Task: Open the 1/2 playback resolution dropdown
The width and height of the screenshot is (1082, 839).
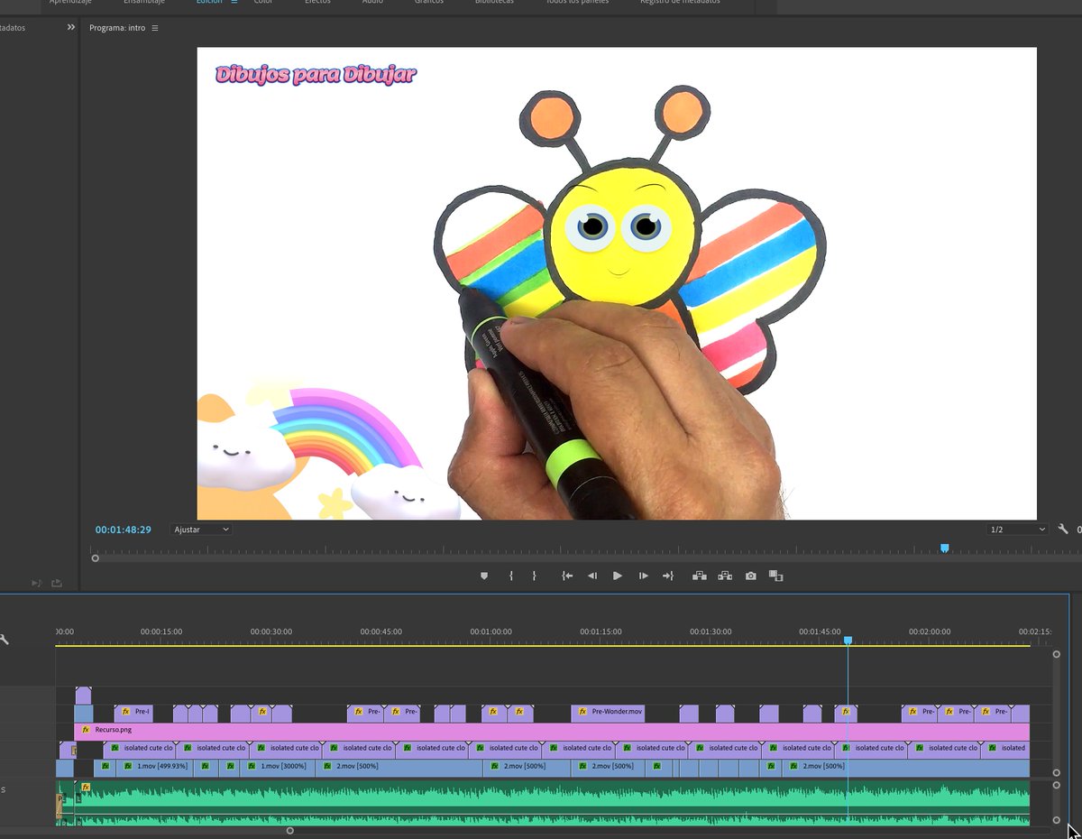Action: point(1017,530)
